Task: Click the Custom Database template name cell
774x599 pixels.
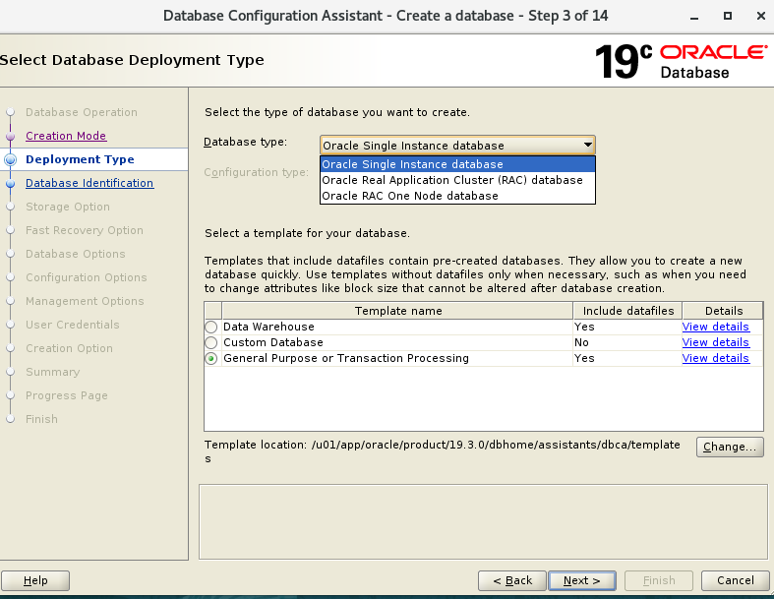Action: click(x=397, y=342)
